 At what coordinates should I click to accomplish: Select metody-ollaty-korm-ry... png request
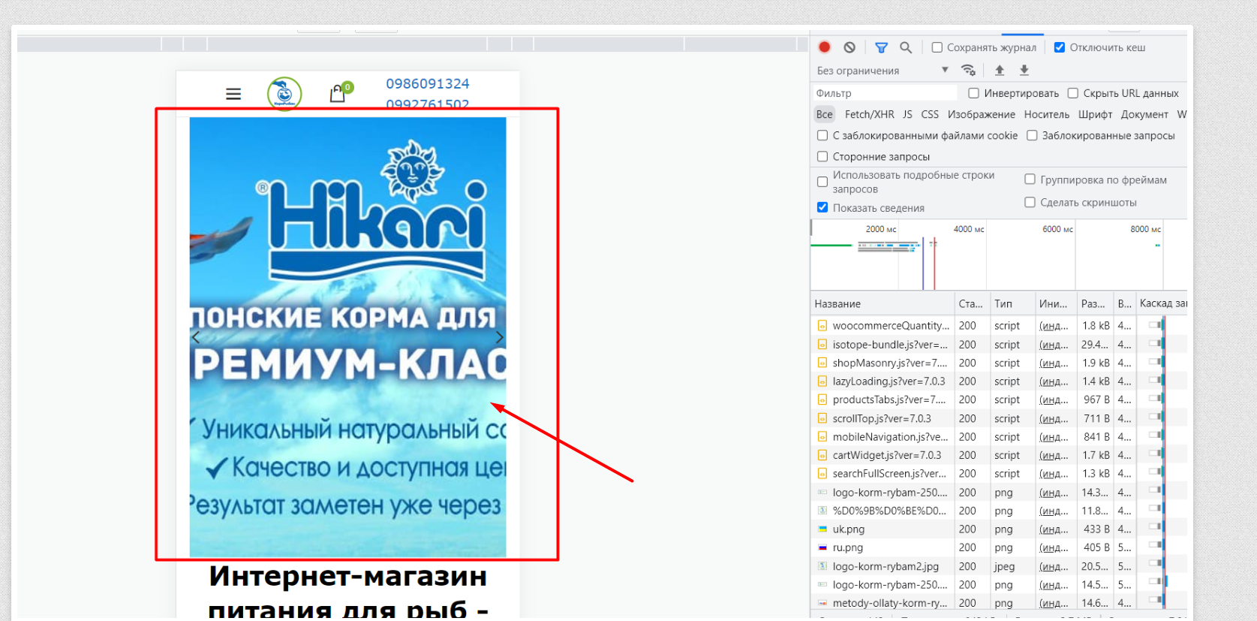[998, 603]
